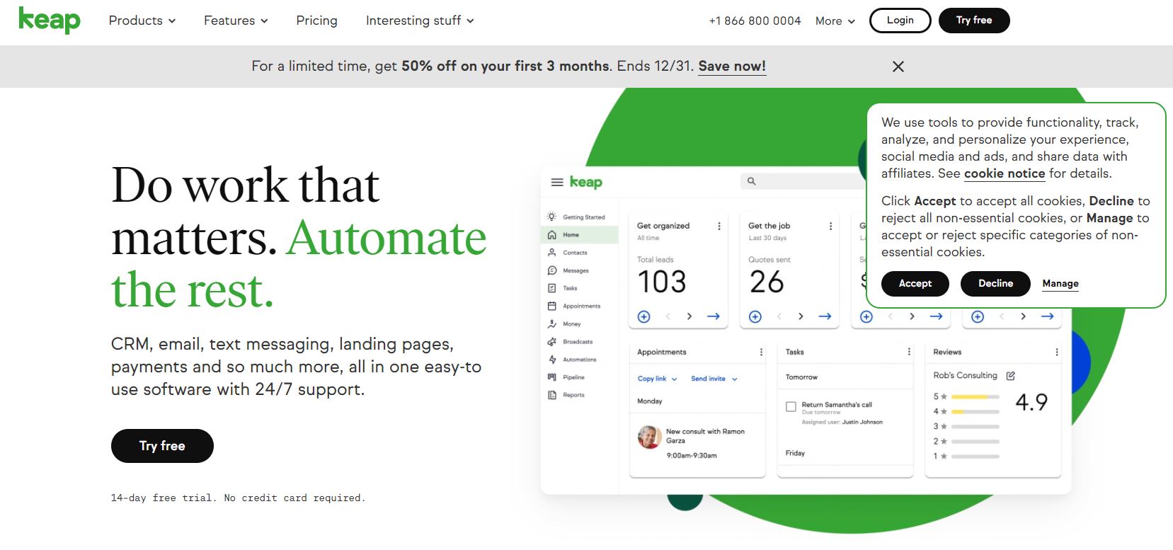Select Getting Started lightbulb icon in sidebar
The image size is (1173, 550).
pyautogui.click(x=551, y=217)
